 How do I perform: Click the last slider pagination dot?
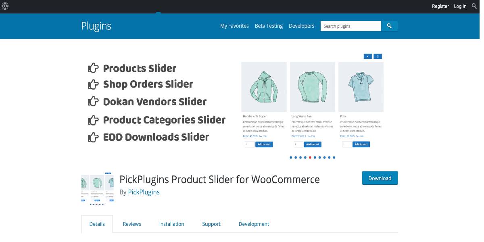coord(334,157)
